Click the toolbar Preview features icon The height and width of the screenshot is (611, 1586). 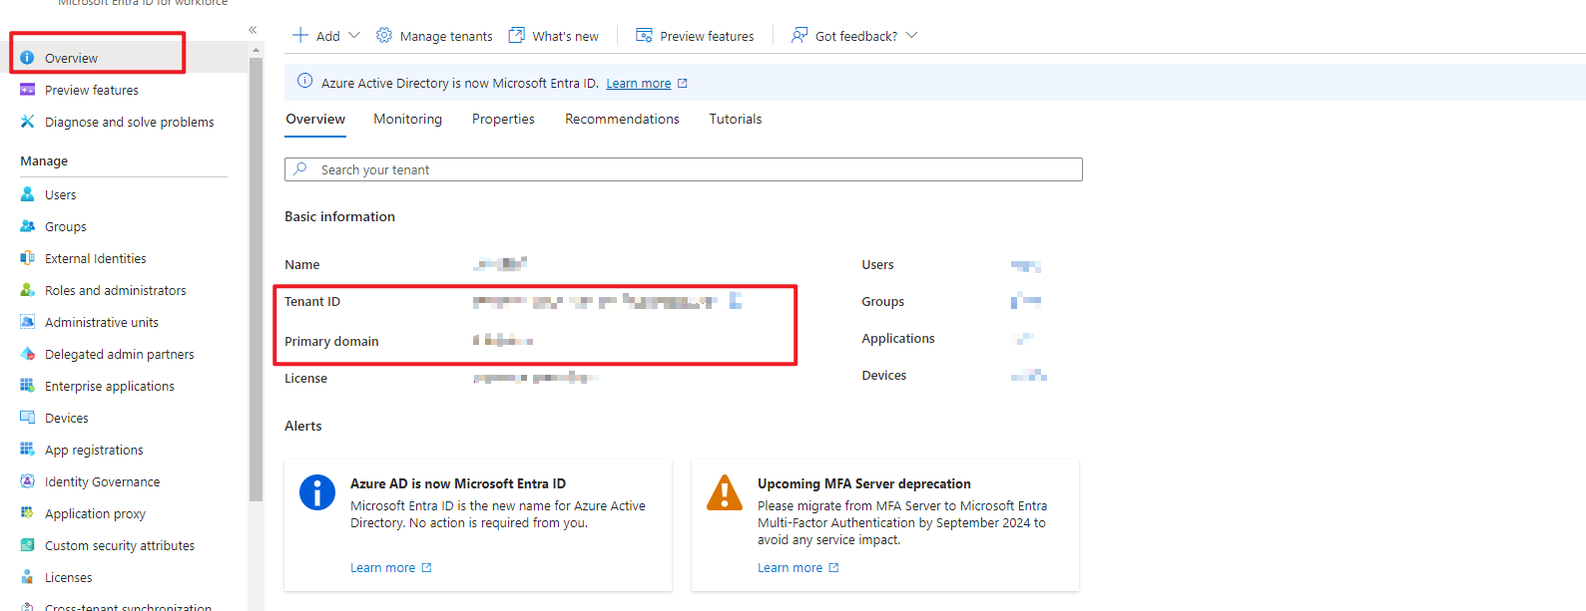pyautogui.click(x=644, y=36)
